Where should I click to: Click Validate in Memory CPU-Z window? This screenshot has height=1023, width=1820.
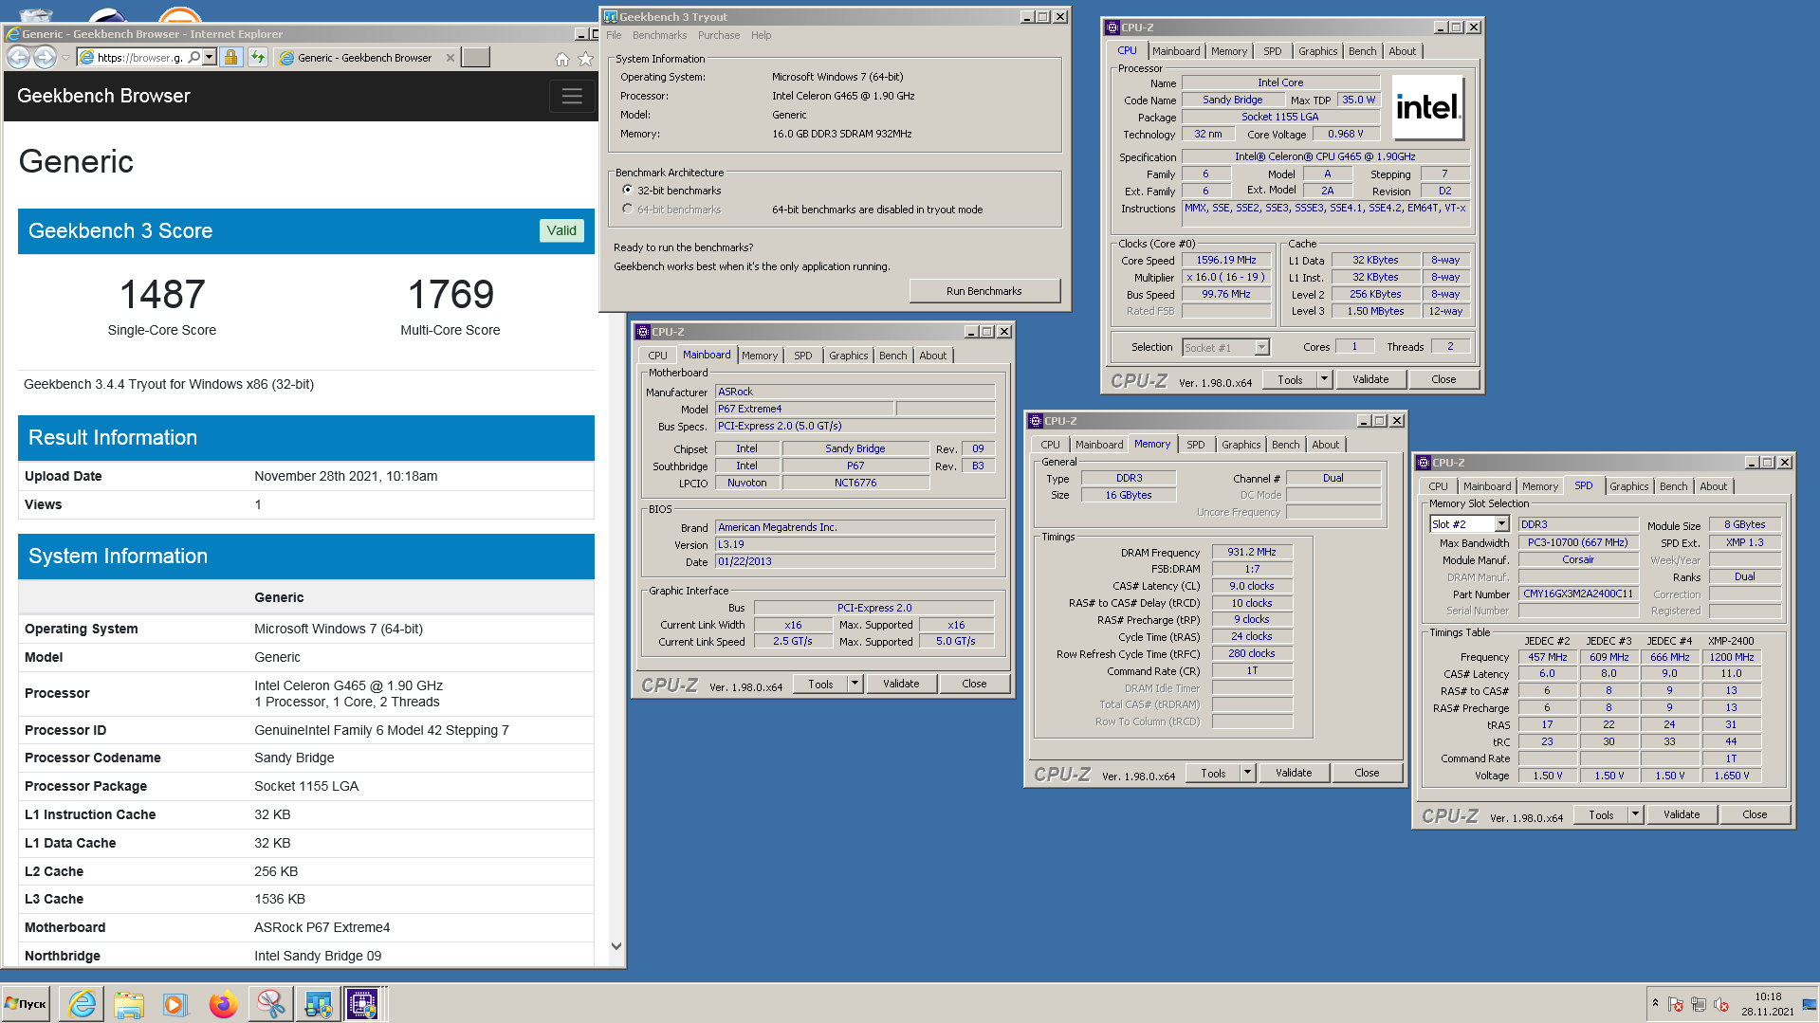tap(1294, 773)
